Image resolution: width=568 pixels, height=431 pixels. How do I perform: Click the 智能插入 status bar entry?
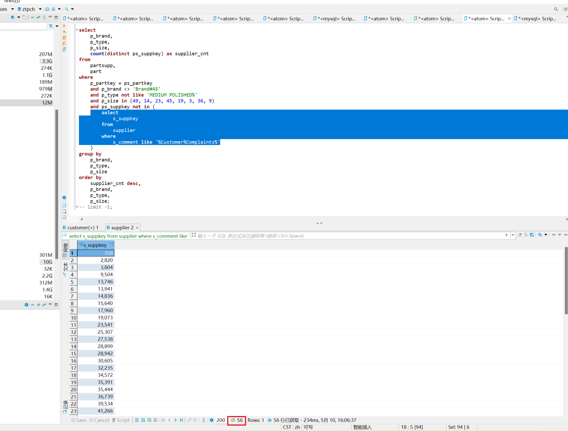[362, 427]
